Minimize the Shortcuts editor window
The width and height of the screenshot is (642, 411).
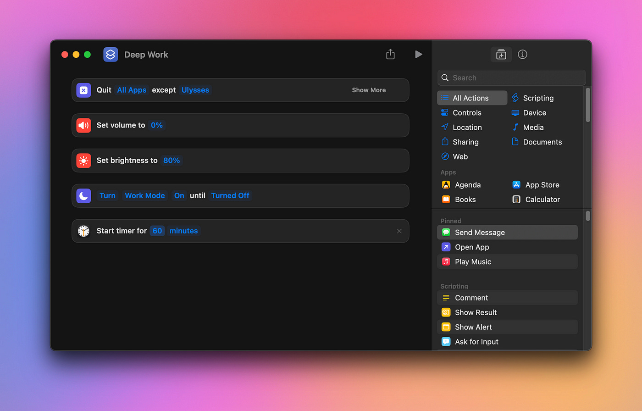[x=76, y=55]
